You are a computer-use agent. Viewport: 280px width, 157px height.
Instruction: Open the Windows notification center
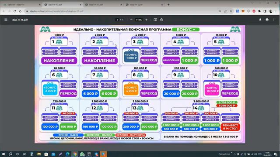point(275,154)
